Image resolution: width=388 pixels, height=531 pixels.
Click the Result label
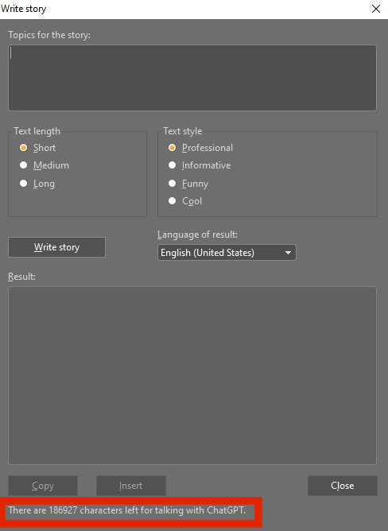click(21, 277)
